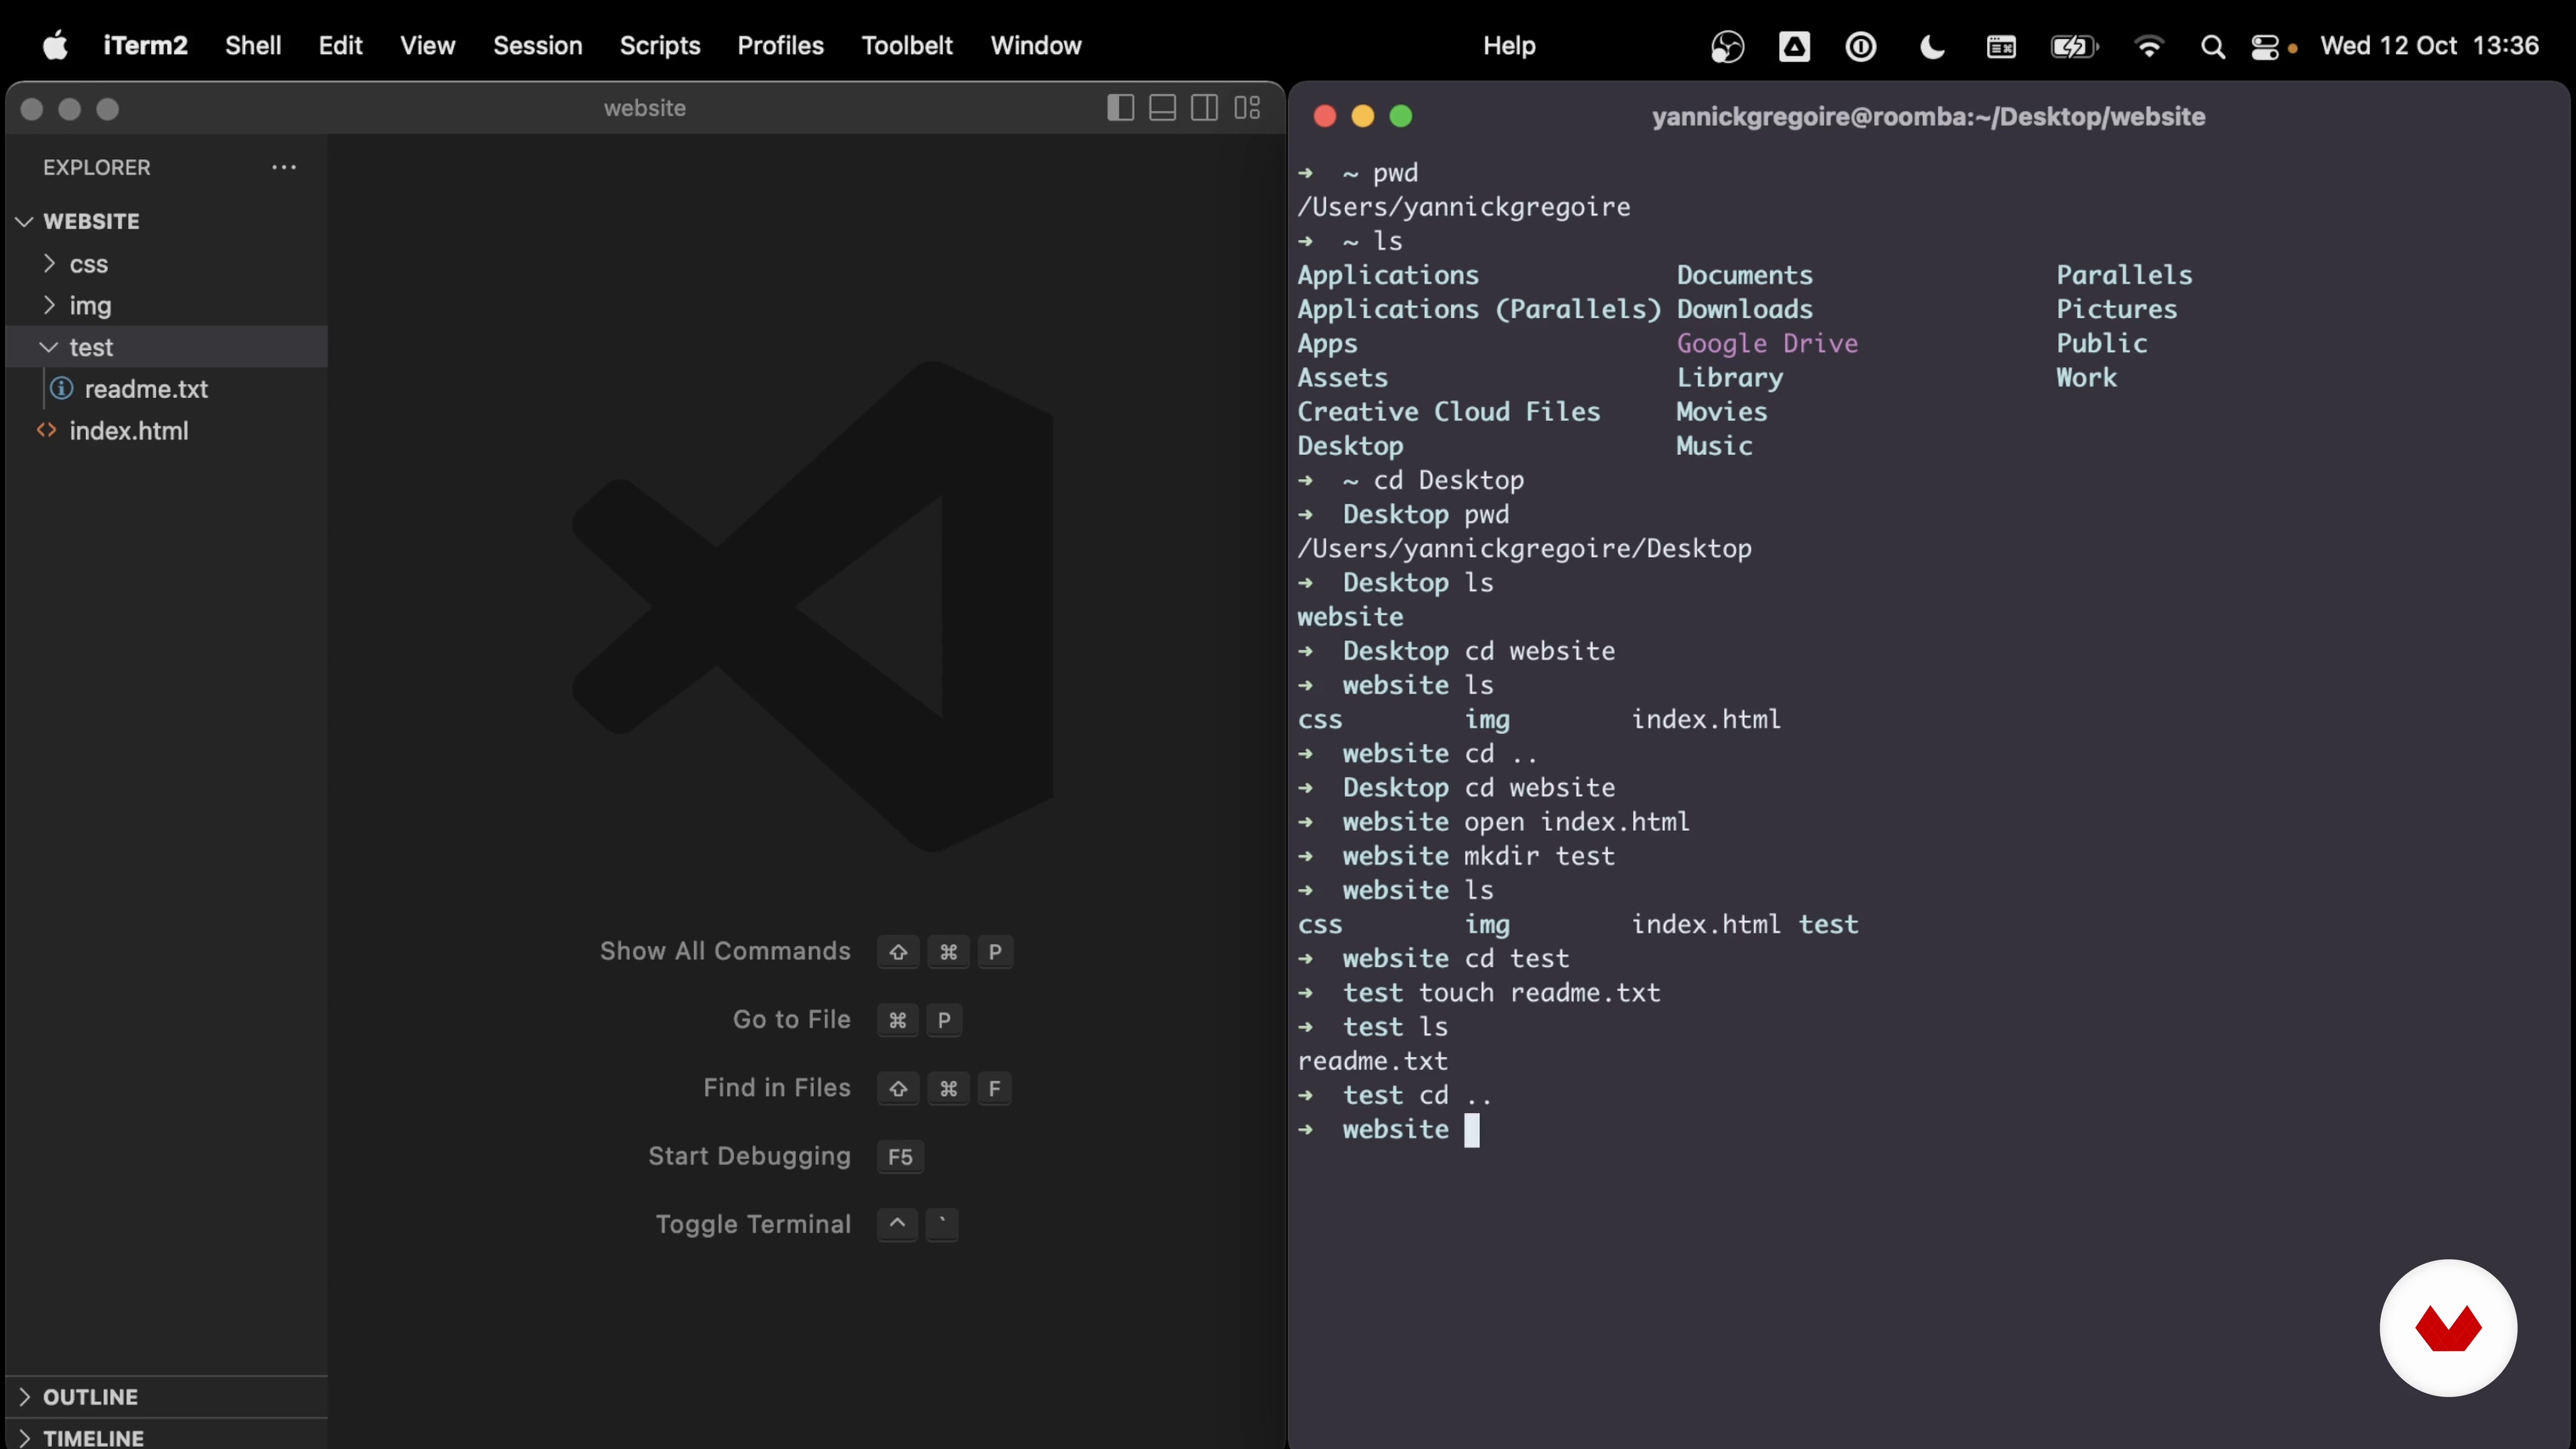2576x1449 pixels.
Task: Click the Toggle Terminal hint
Action: (753, 1224)
